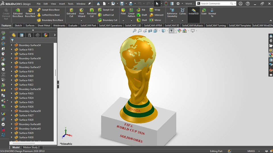273x153 pixels.
Task: Switch to the Evaluate tab
Action: pos(73,25)
